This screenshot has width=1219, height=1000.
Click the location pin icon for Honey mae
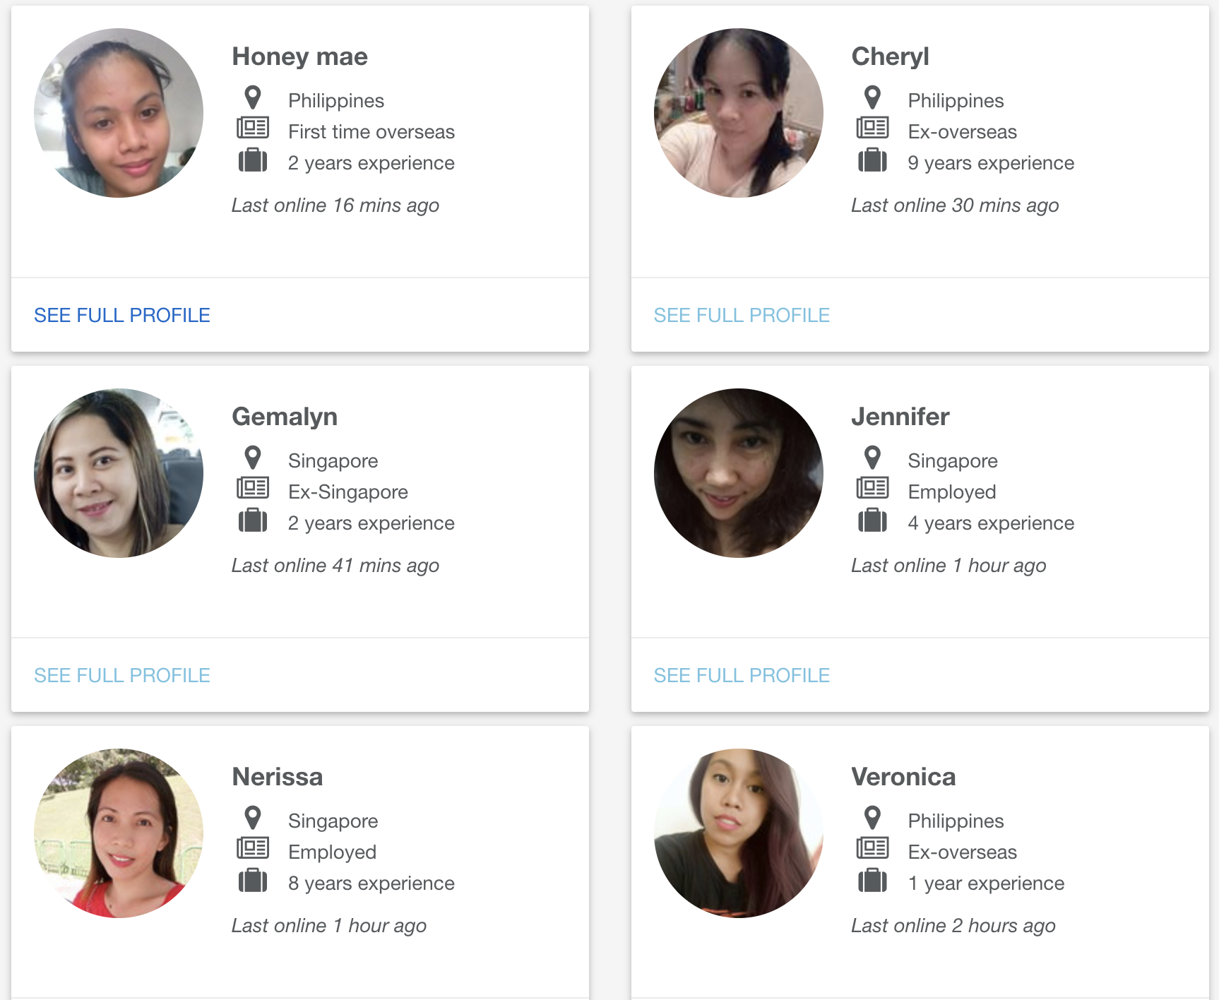tap(253, 98)
